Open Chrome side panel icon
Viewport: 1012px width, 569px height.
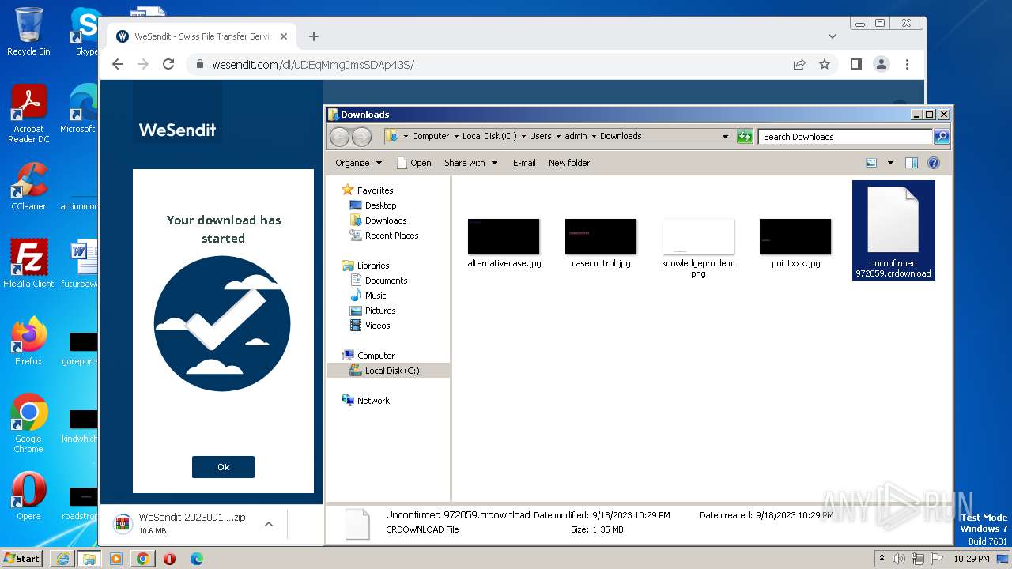855,64
